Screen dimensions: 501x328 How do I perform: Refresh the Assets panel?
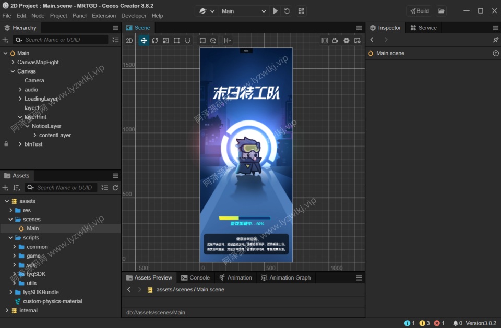pyautogui.click(x=115, y=188)
